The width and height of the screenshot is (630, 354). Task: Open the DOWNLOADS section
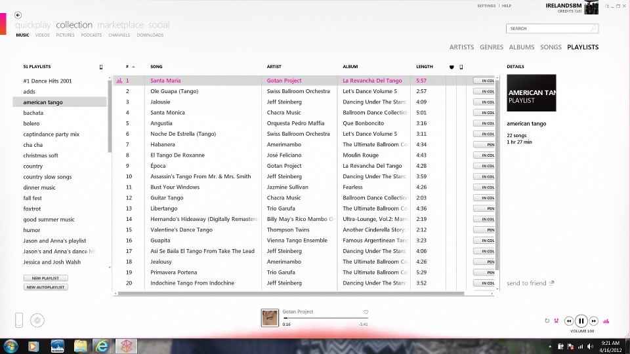[150, 35]
